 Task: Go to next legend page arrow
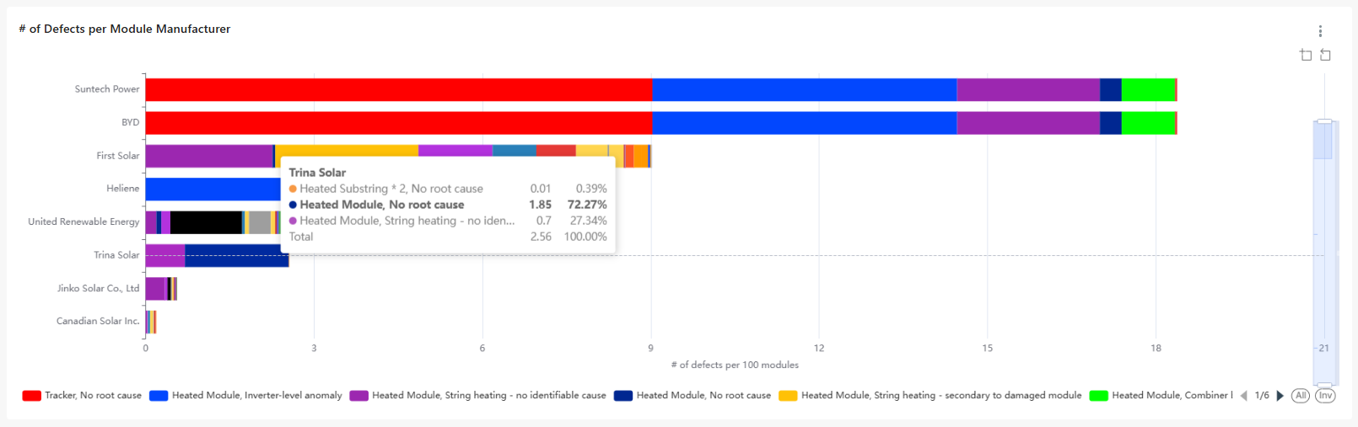1280,396
